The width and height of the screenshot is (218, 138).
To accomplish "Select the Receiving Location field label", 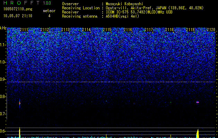I will [81, 8].
